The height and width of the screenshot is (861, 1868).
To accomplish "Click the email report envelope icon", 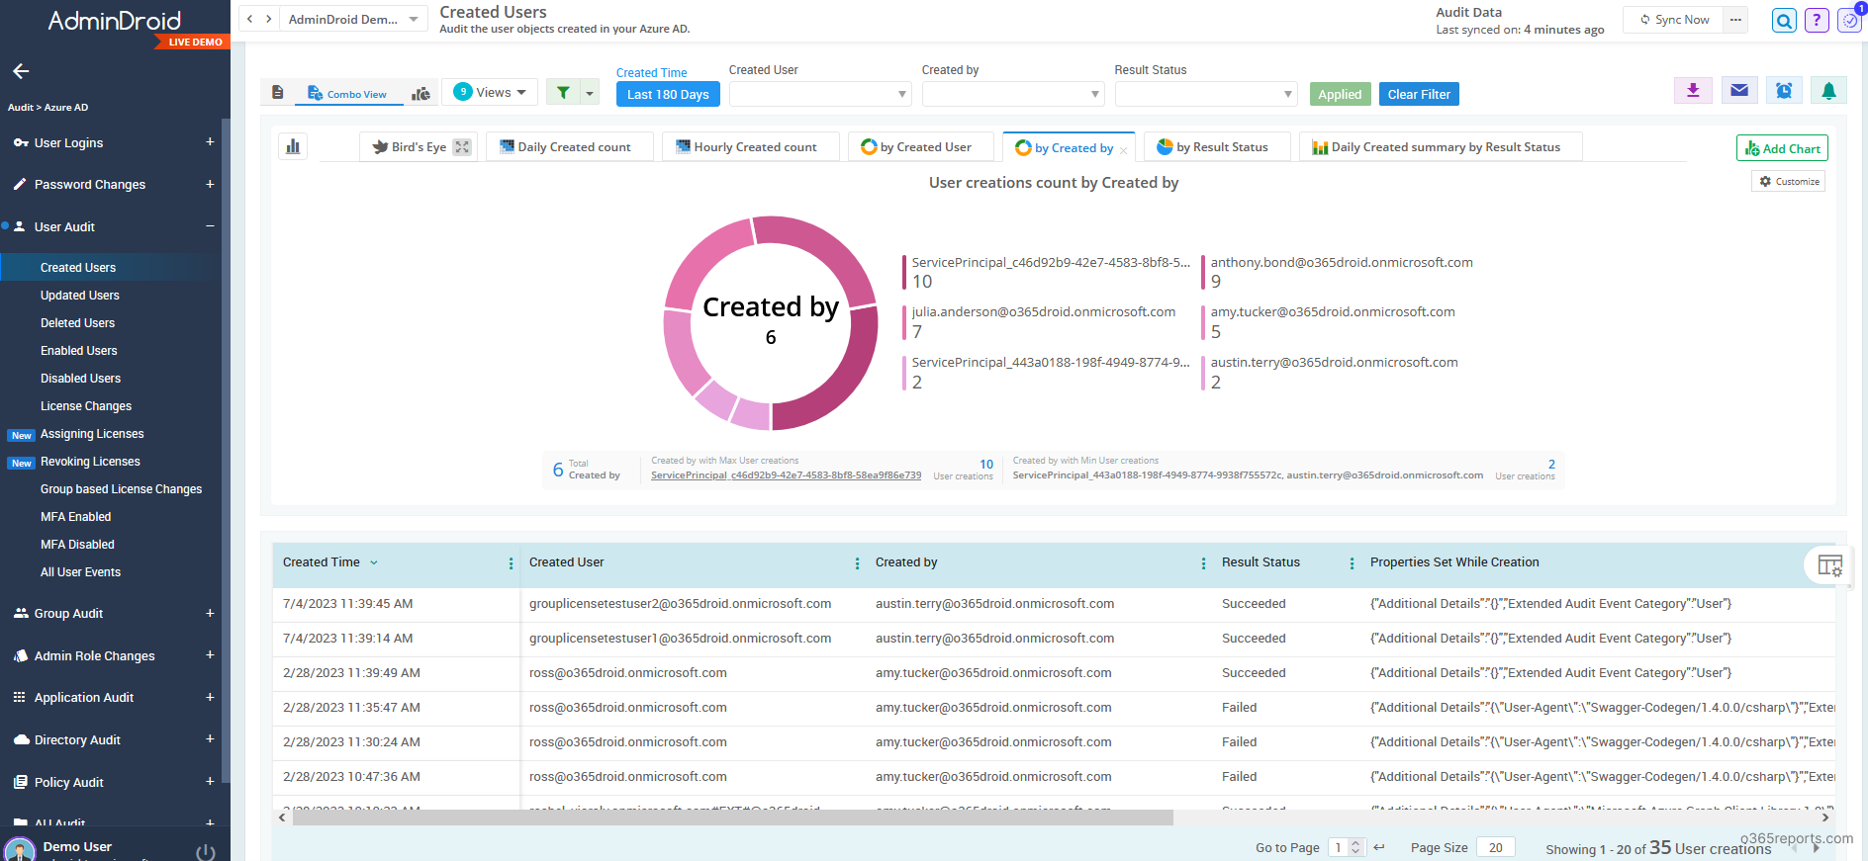I will pos(1739,91).
